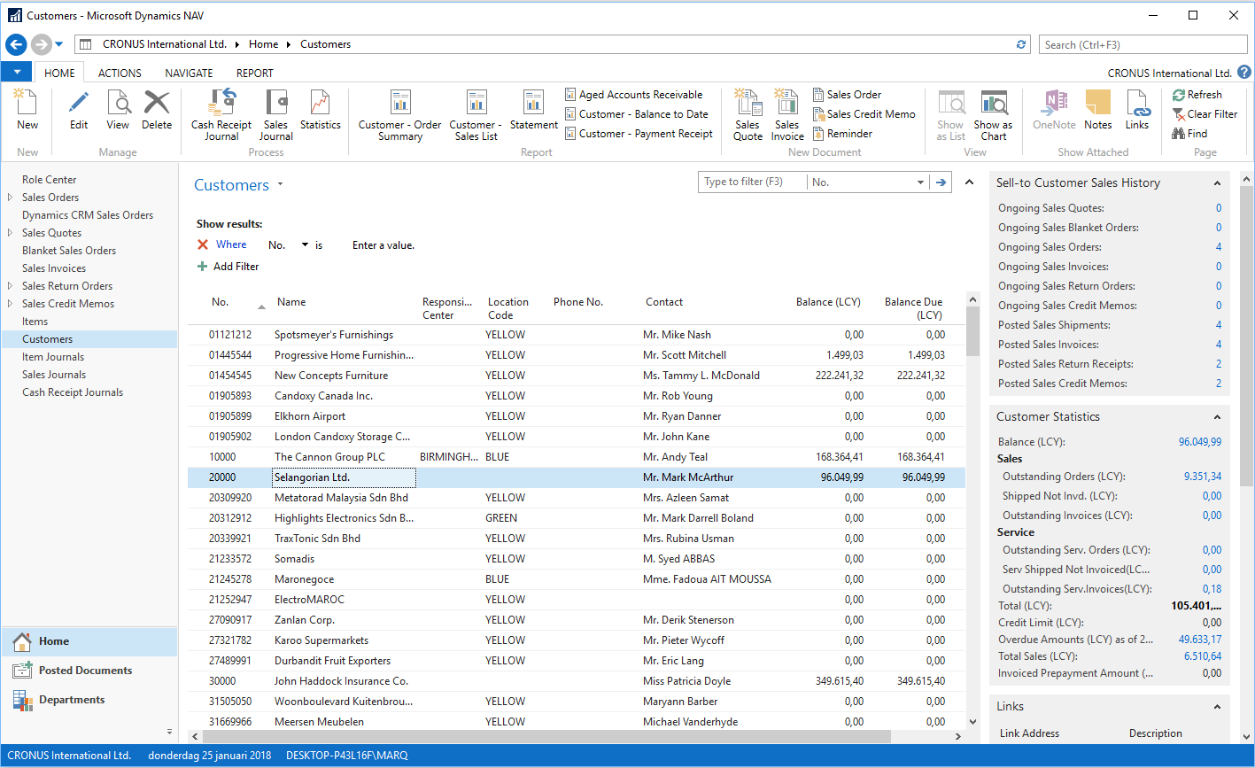Click Show as Chart
This screenshot has width=1255, height=768.
click(994, 115)
